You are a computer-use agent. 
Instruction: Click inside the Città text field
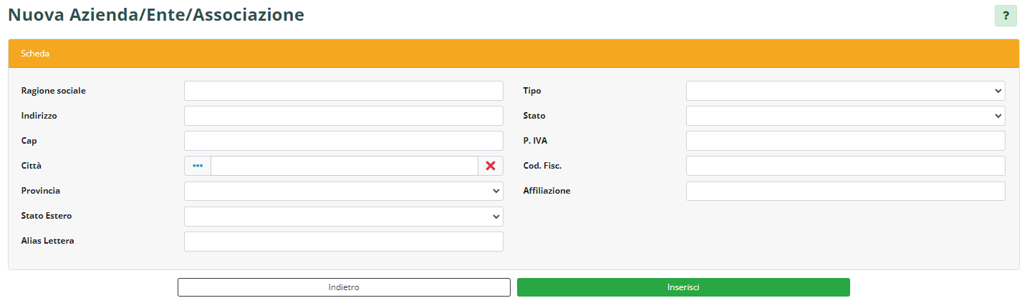tap(344, 166)
